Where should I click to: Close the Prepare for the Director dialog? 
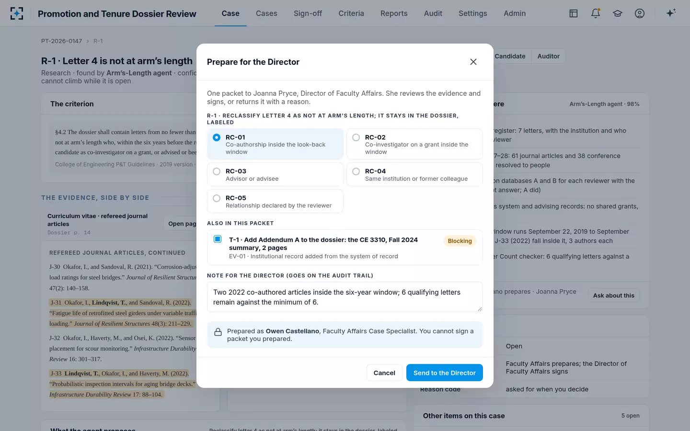click(x=473, y=62)
